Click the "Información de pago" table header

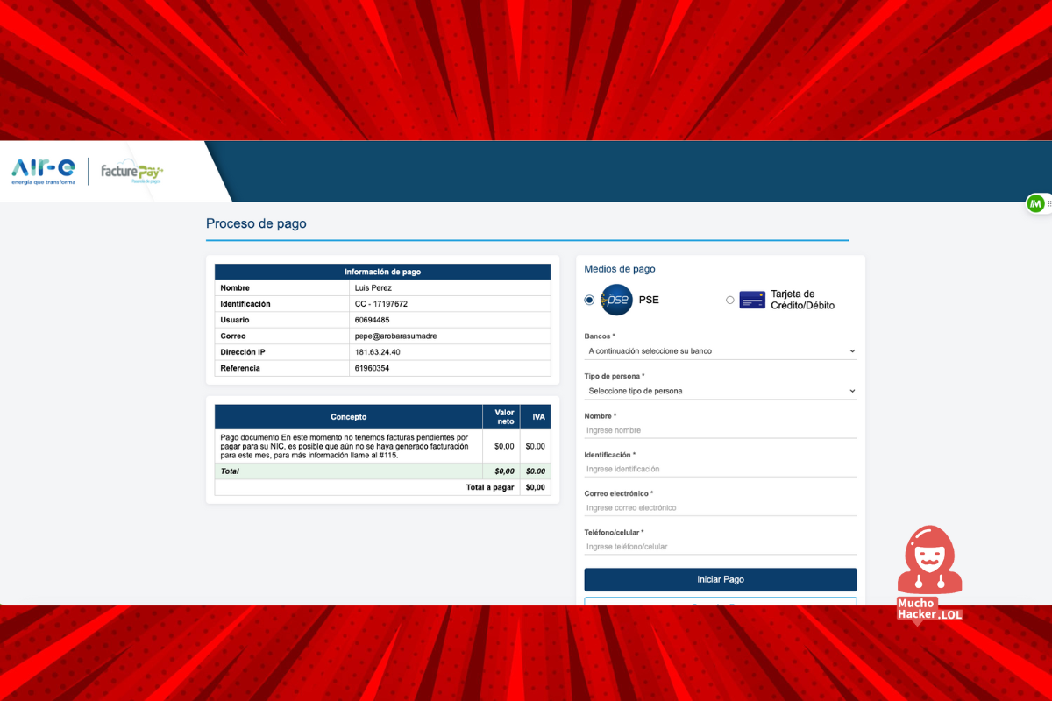click(382, 272)
